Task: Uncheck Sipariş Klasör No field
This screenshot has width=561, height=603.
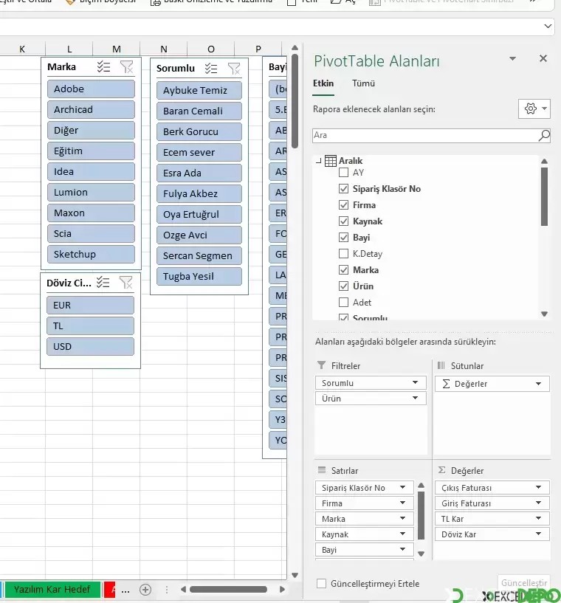Action: pyautogui.click(x=344, y=189)
